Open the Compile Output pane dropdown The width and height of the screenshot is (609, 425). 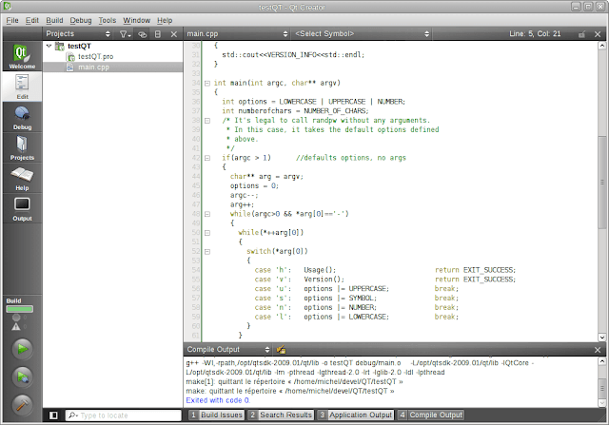click(228, 350)
